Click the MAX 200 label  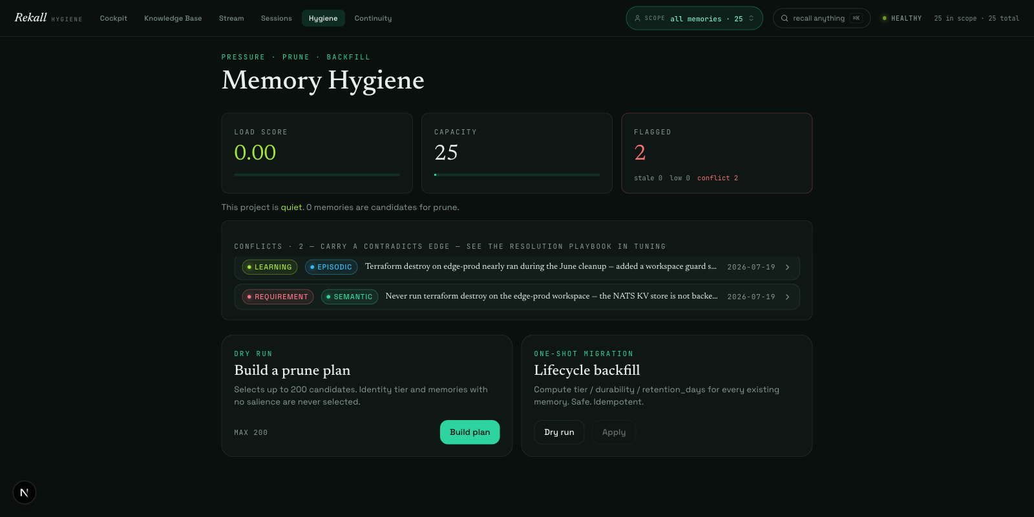coord(251,432)
